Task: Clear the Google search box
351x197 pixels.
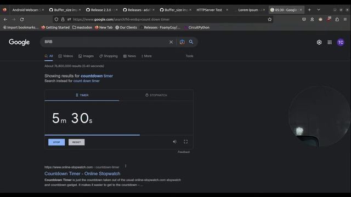Action: [x=171, y=42]
